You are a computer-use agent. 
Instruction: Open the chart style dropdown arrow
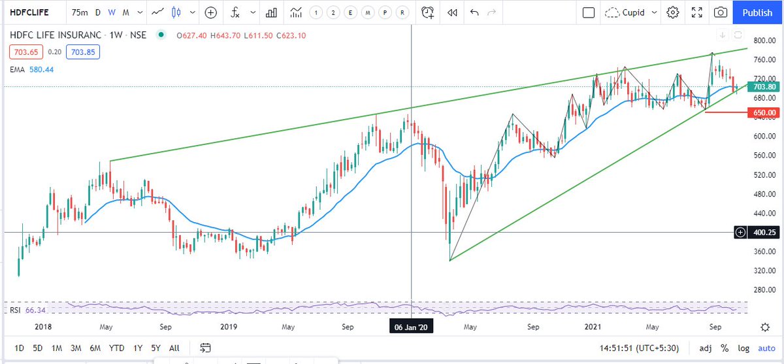pyautogui.click(x=191, y=12)
